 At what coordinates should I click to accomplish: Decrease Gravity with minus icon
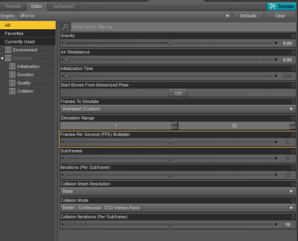63,43
